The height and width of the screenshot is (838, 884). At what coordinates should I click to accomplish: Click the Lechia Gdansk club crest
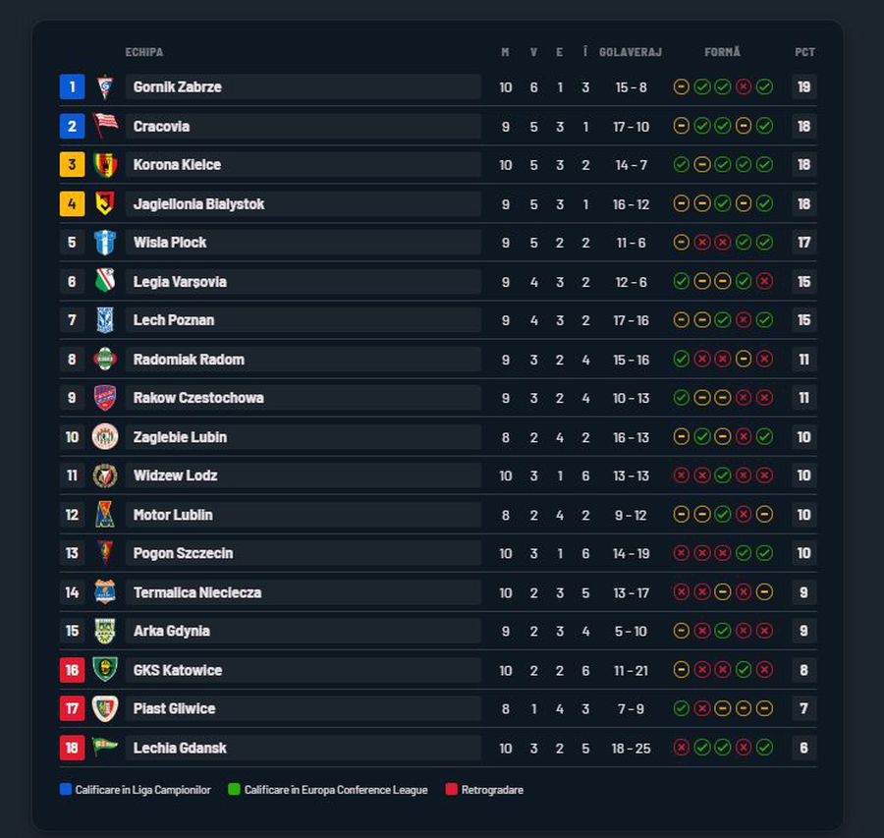click(105, 748)
